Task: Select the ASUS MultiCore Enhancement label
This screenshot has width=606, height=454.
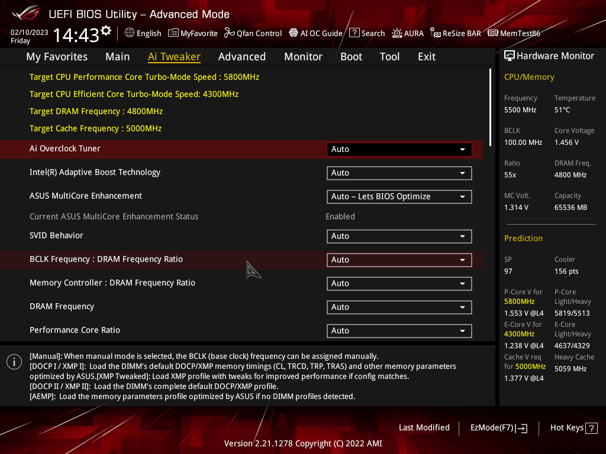Action: pos(86,196)
